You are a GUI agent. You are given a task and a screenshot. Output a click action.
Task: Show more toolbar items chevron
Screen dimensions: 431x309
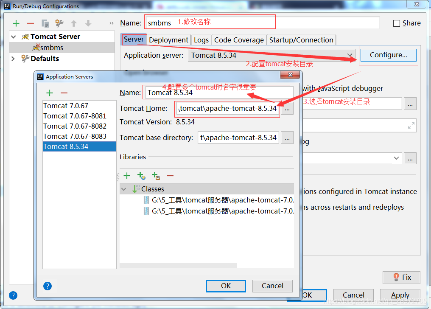pyautogui.click(x=111, y=23)
